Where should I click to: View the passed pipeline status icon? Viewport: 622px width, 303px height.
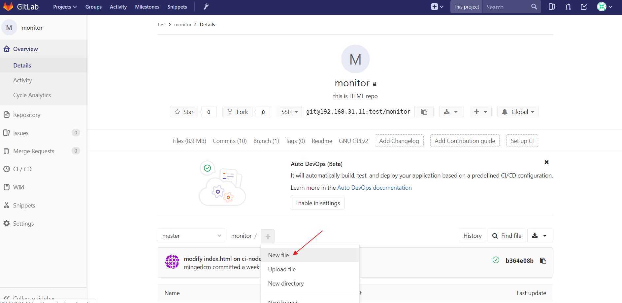(496, 260)
